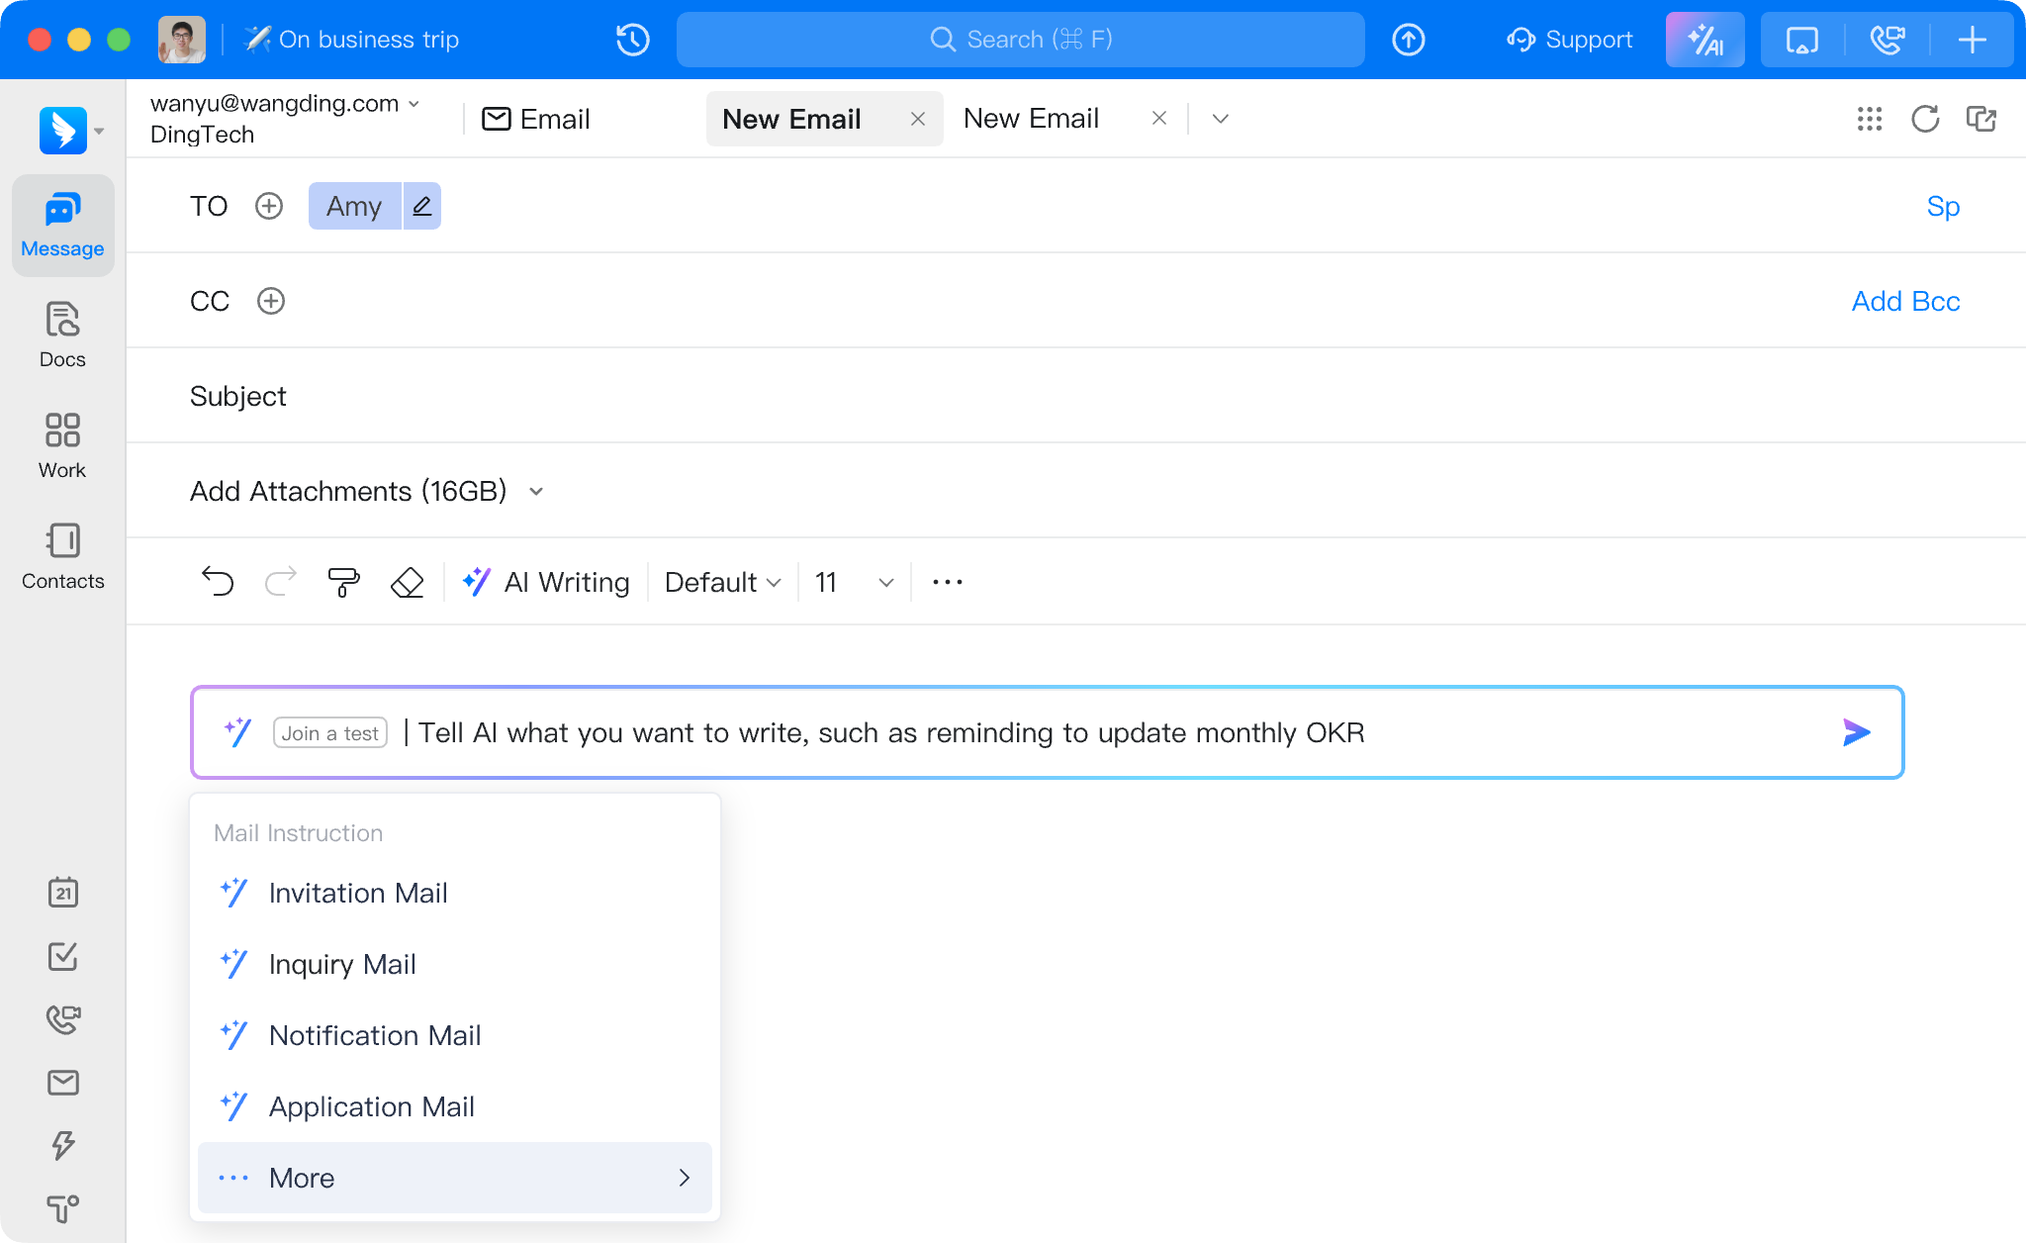Screen dimensions: 2026x1243
Task: Open the Calendar in the sidebar
Action: click(x=62, y=893)
